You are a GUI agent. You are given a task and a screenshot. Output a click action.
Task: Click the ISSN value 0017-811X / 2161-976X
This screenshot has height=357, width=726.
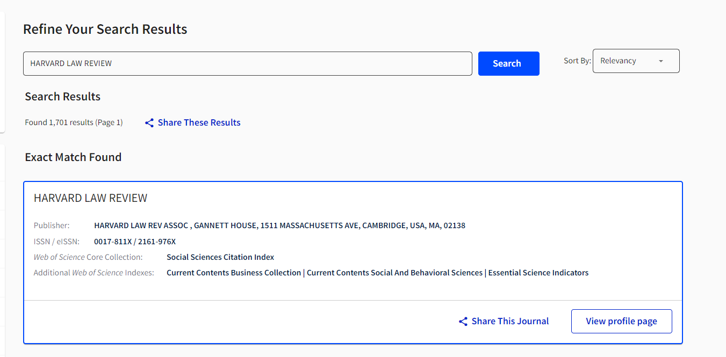(135, 242)
